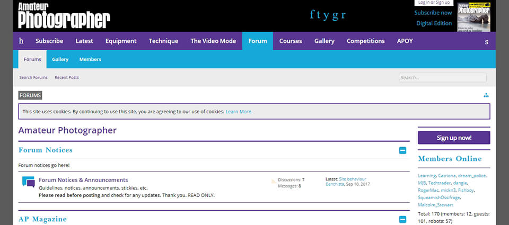Click the home icon in purple navbar
The image size is (509, 225).
click(x=21, y=41)
